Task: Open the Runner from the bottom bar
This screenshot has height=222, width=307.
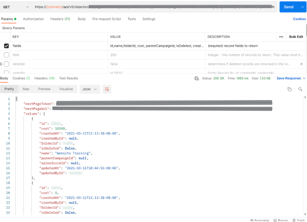Action: pyautogui.click(x=280, y=220)
